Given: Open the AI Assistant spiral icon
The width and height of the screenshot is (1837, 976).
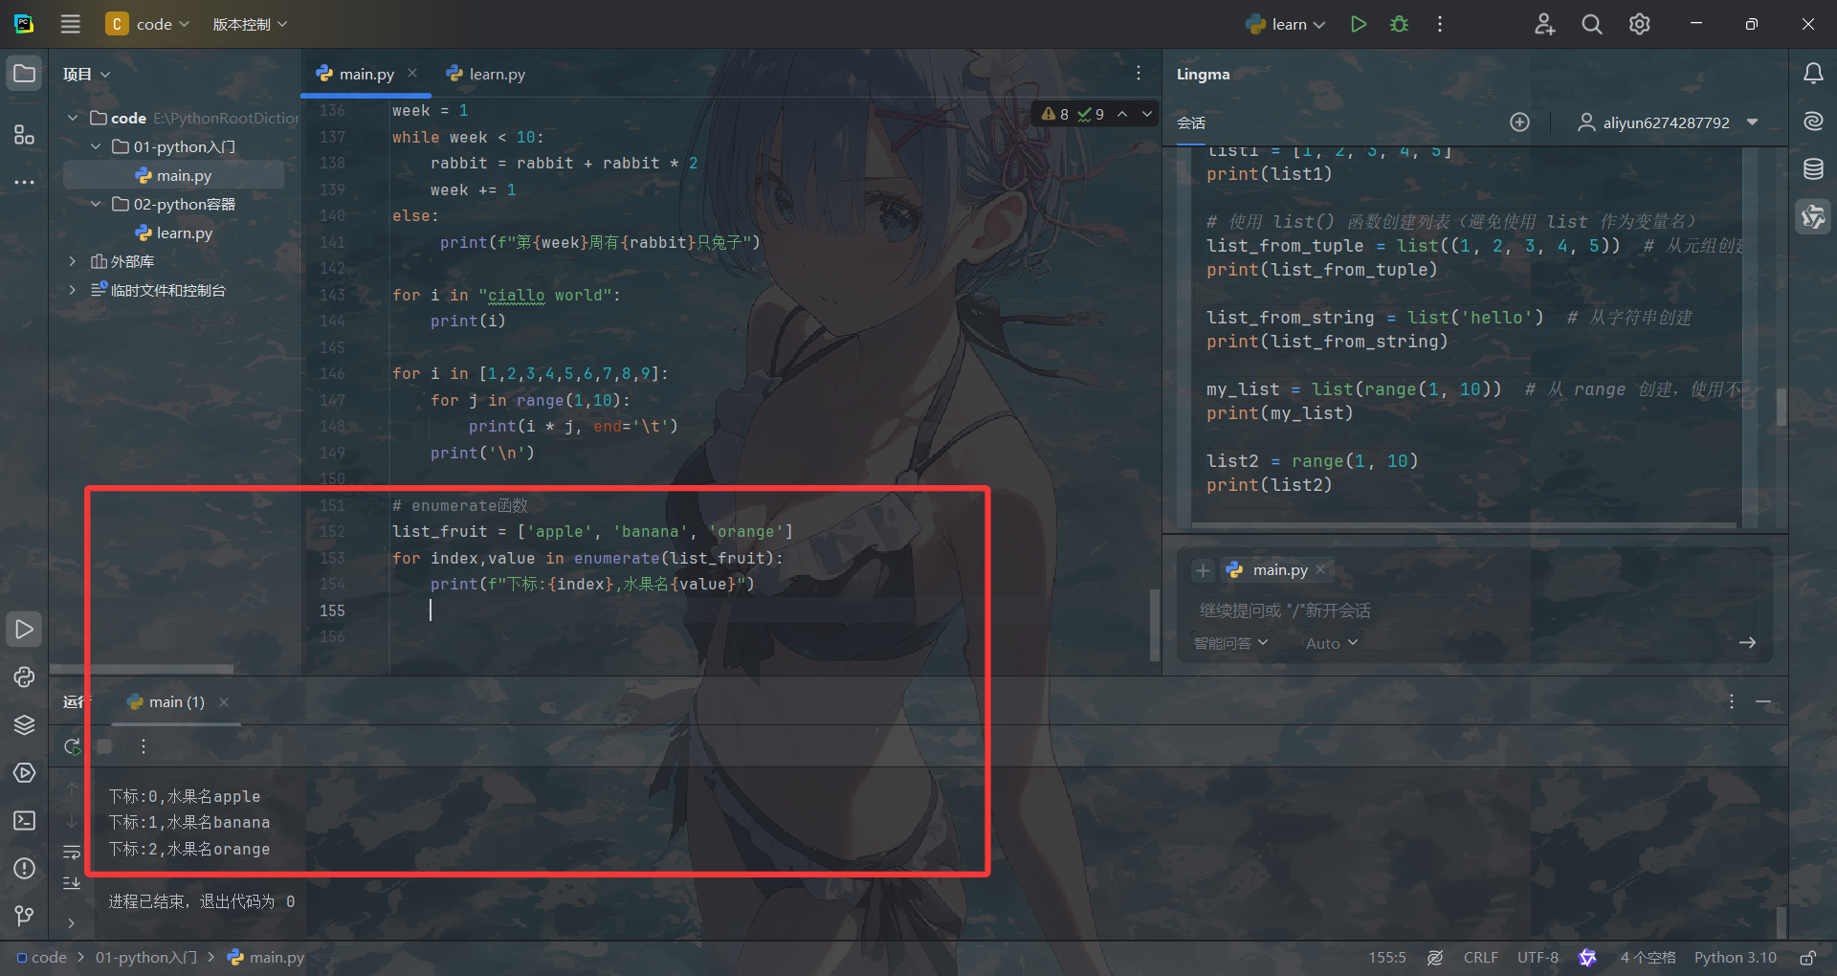Looking at the screenshot, I should tap(1813, 122).
